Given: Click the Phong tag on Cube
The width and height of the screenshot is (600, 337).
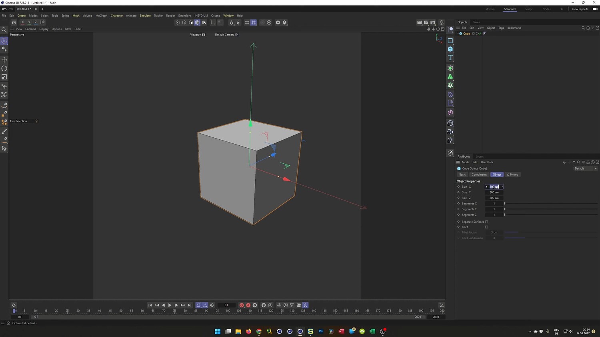Looking at the screenshot, I should (x=484, y=34).
